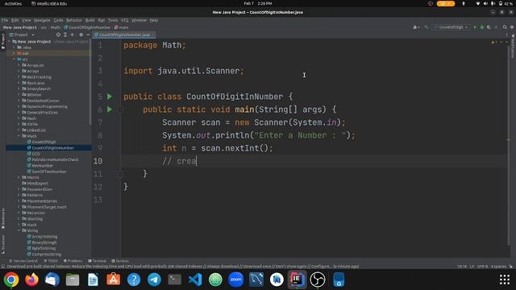Click the green Run button in toolbar
Viewport: 516px width, 290px height.
(475, 27)
